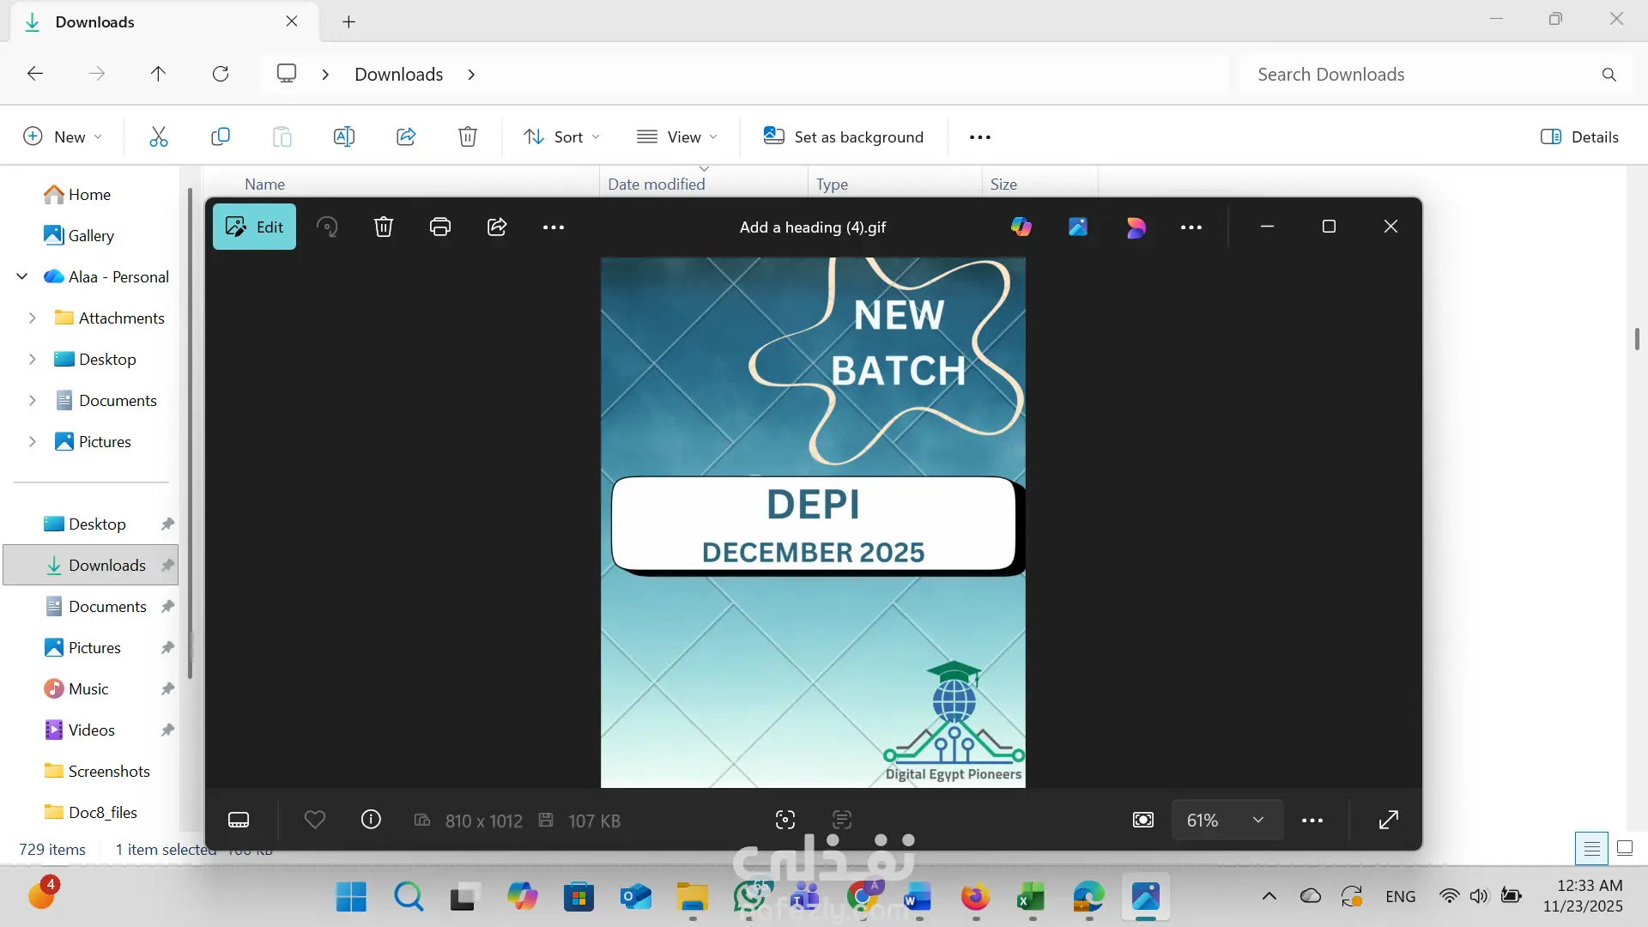Open the Copilot icon in Photos
This screenshot has height=927, width=1648.
tap(1021, 227)
